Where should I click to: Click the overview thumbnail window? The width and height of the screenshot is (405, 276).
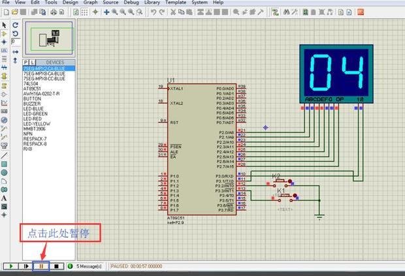coord(50,38)
